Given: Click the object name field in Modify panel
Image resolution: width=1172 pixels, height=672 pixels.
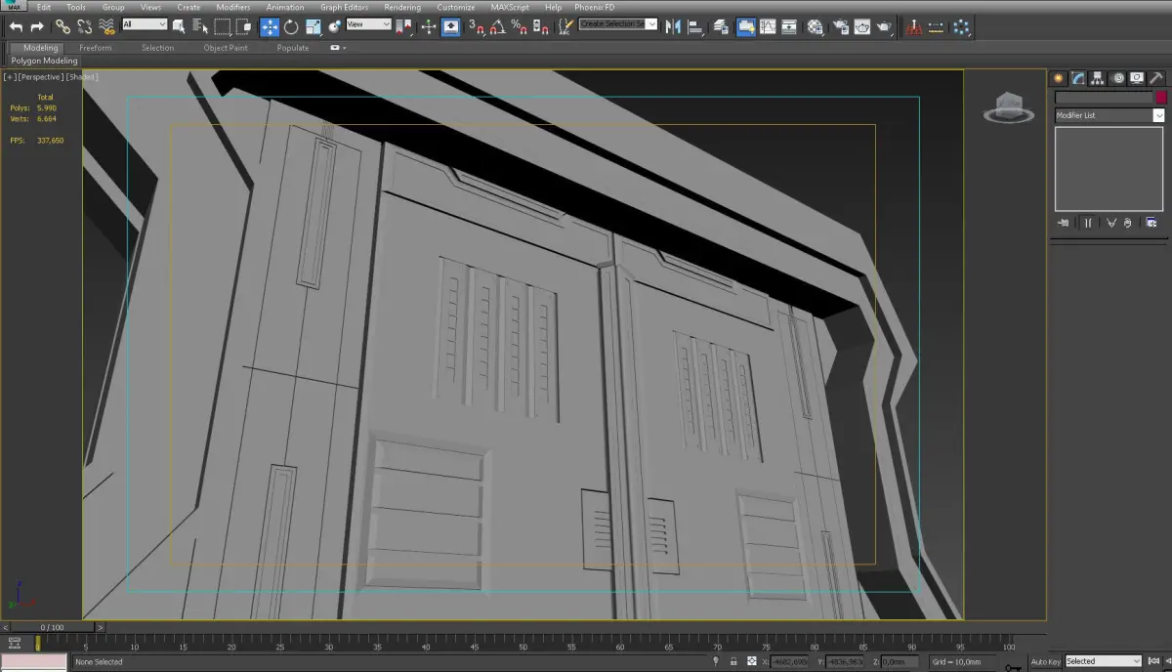Looking at the screenshot, I should click(x=1104, y=98).
